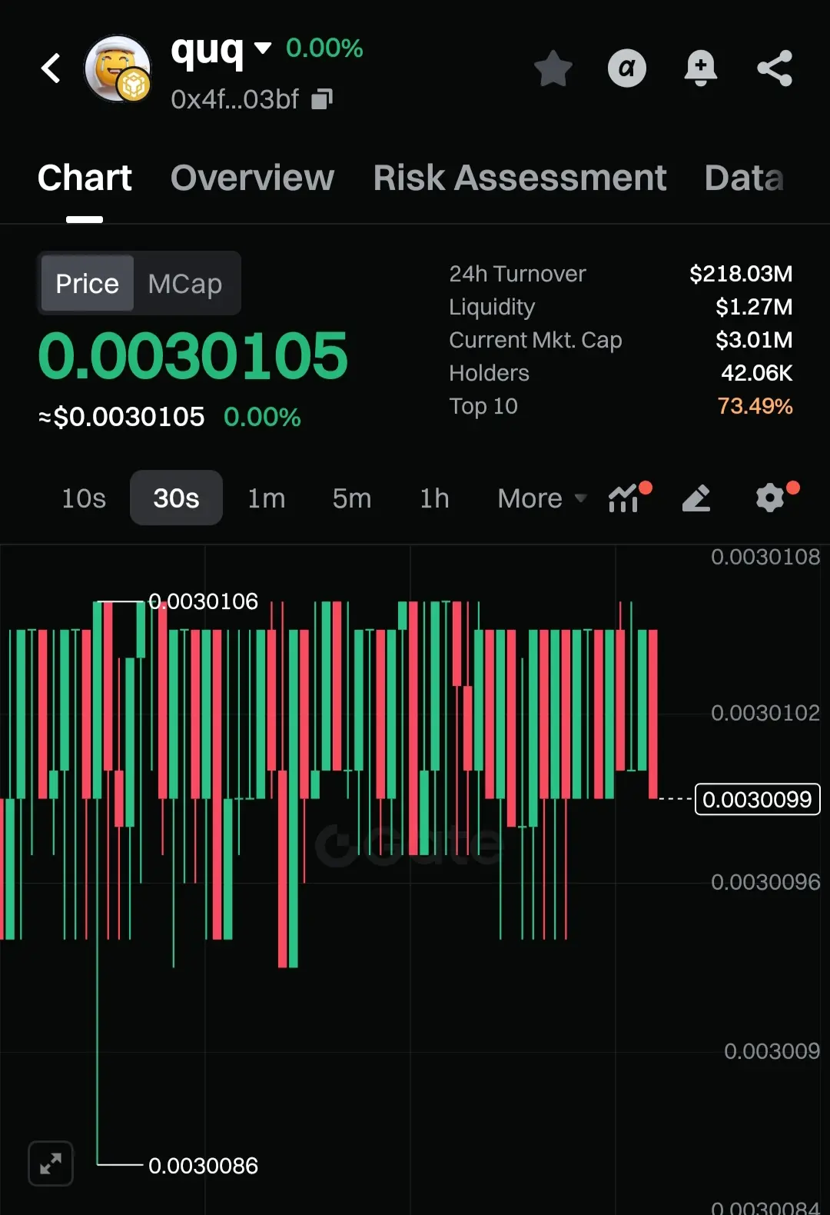
Task: Switch to the Data tab
Action: pyautogui.click(x=744, y=178)
